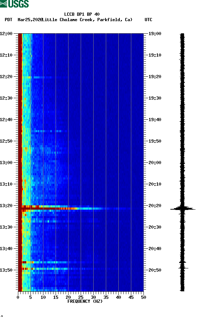Click the "12:10" PDT time label
The height and width of the screenshot is (320, 198).
[6, 55]
